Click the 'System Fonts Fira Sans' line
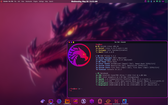The image size is (168, 105). click(x=128, y=68)
